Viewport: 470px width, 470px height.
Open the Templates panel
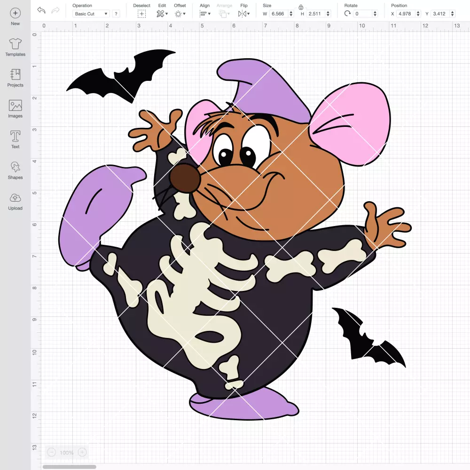pos(16,47)
